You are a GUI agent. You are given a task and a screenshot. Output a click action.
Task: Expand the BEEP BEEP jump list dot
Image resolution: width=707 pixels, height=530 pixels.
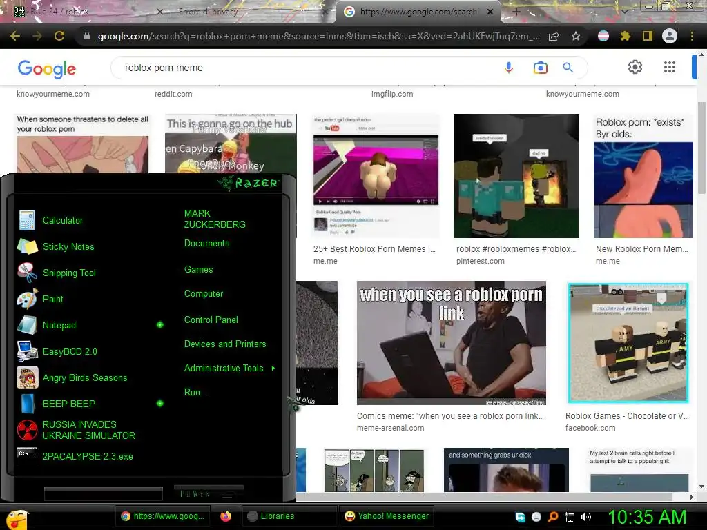pyautogui.click(x=160, y=403)
